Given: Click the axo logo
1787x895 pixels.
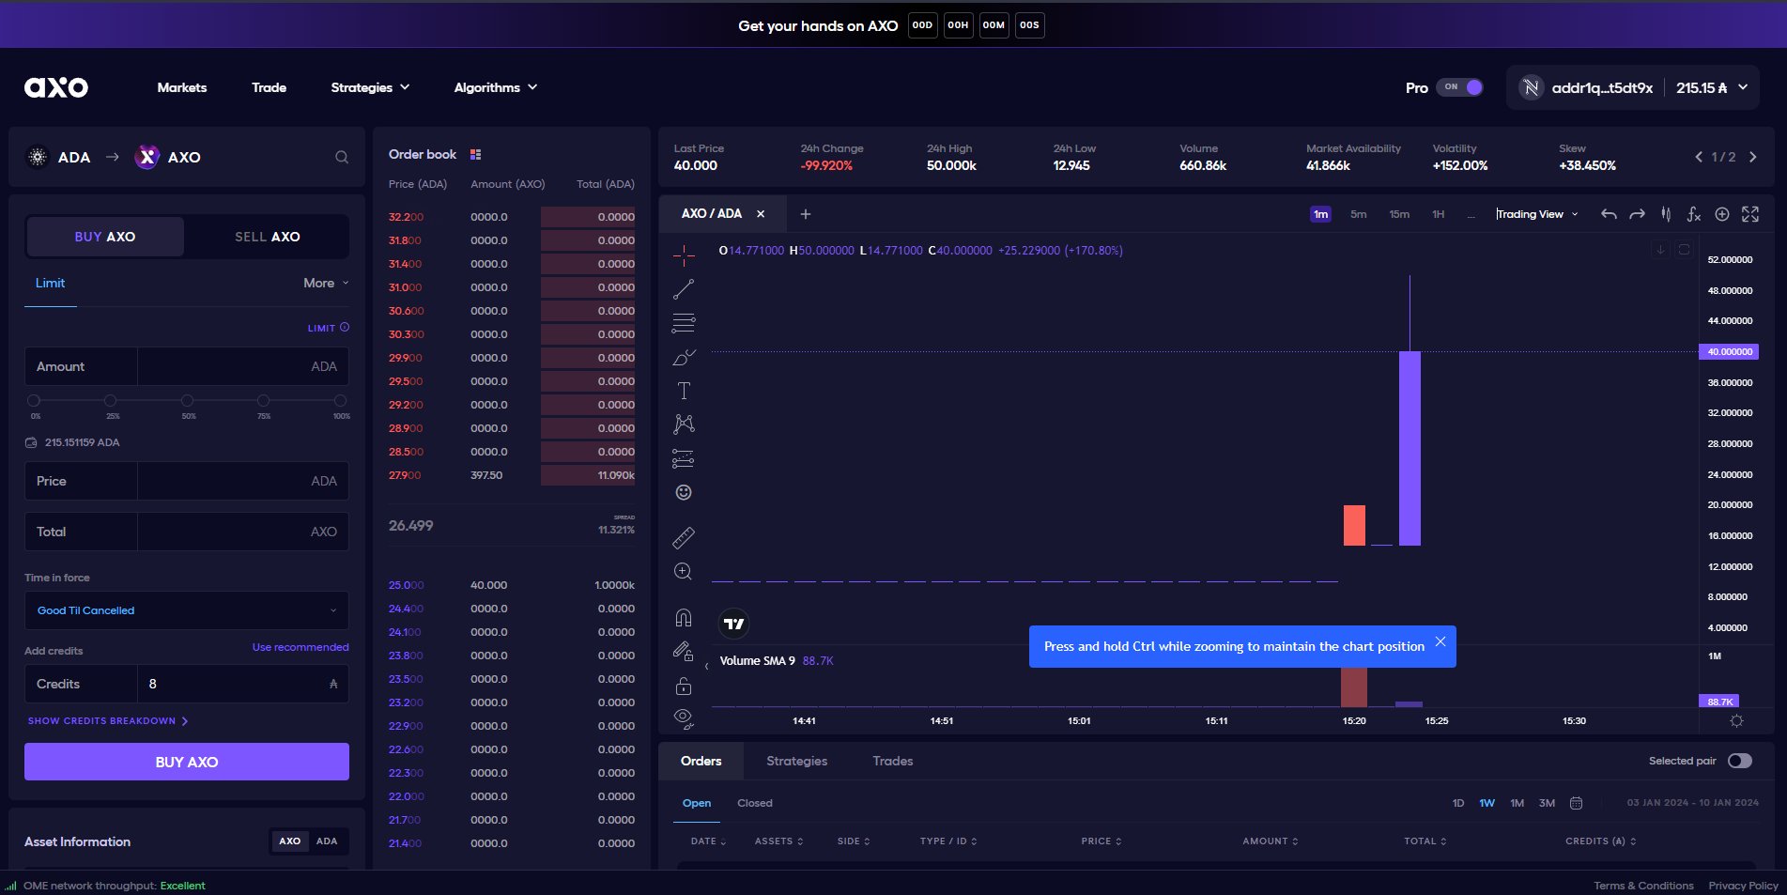Looking at the screenshot, I should (56, 87).
